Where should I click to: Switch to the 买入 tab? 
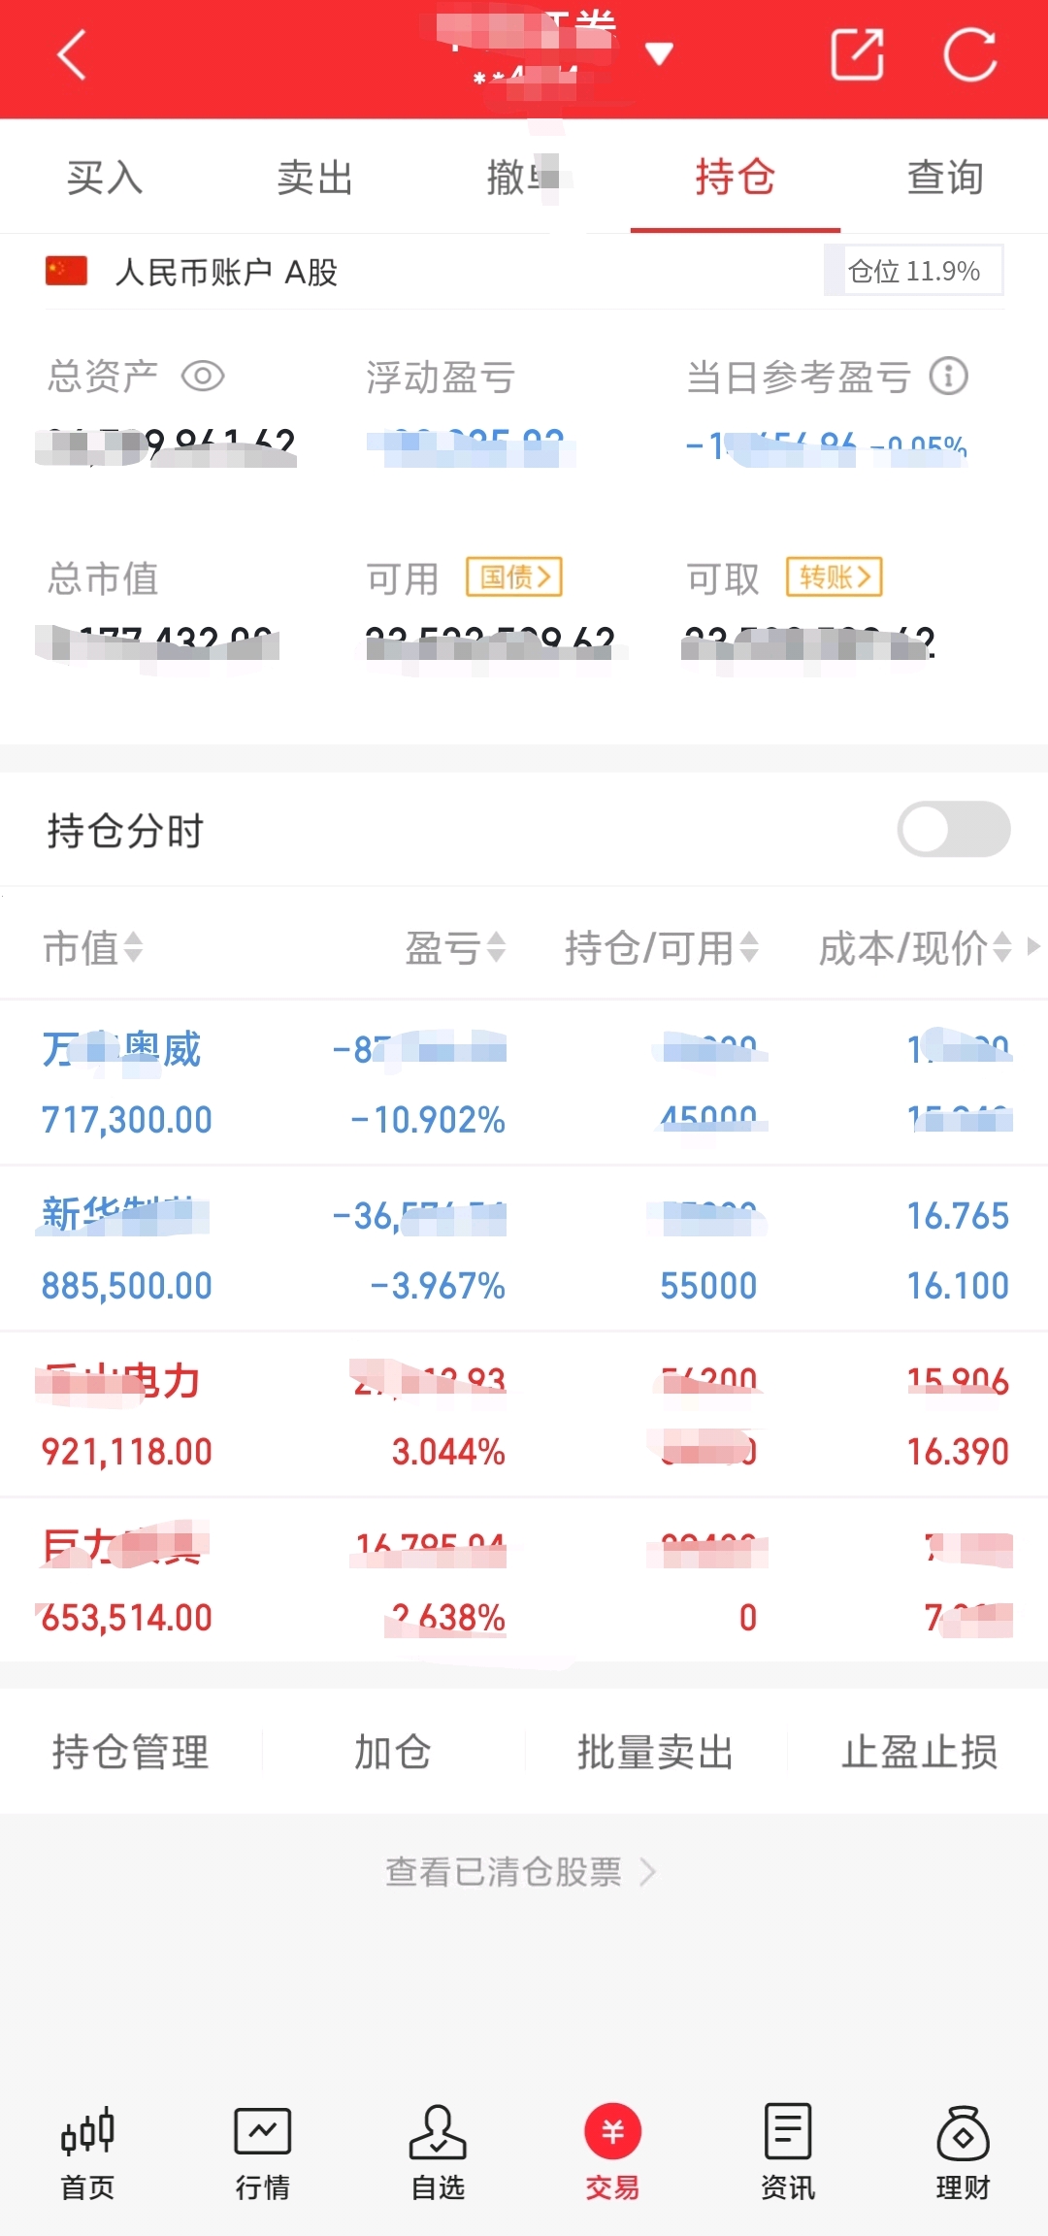[x=105, y=178]
